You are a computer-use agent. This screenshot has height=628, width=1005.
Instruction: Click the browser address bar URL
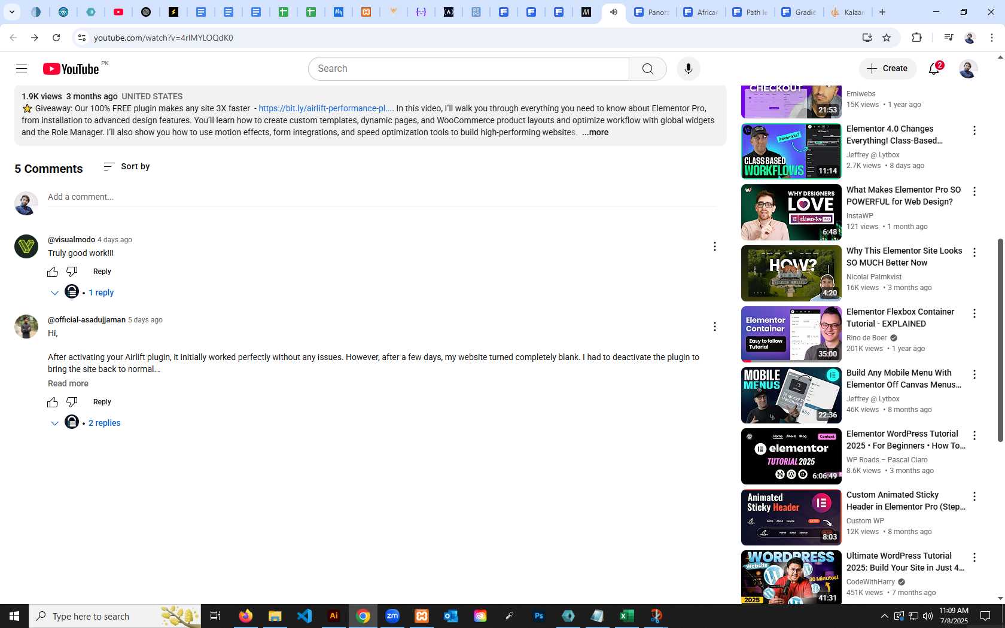click(x=163, y=38)
